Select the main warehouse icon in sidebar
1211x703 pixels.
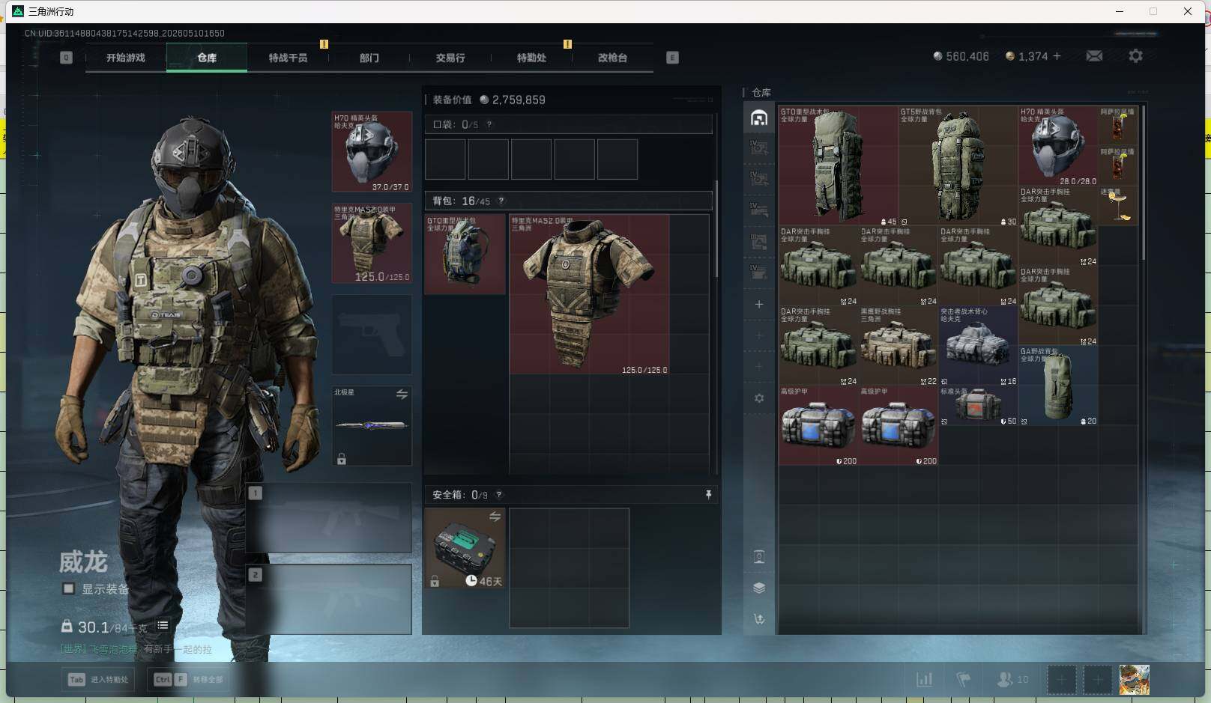click(759, 118)
